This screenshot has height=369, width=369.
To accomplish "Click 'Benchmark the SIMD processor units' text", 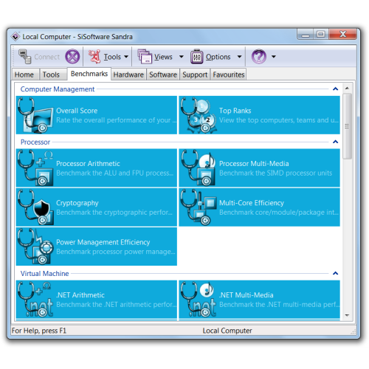I will tap(275, 173).
